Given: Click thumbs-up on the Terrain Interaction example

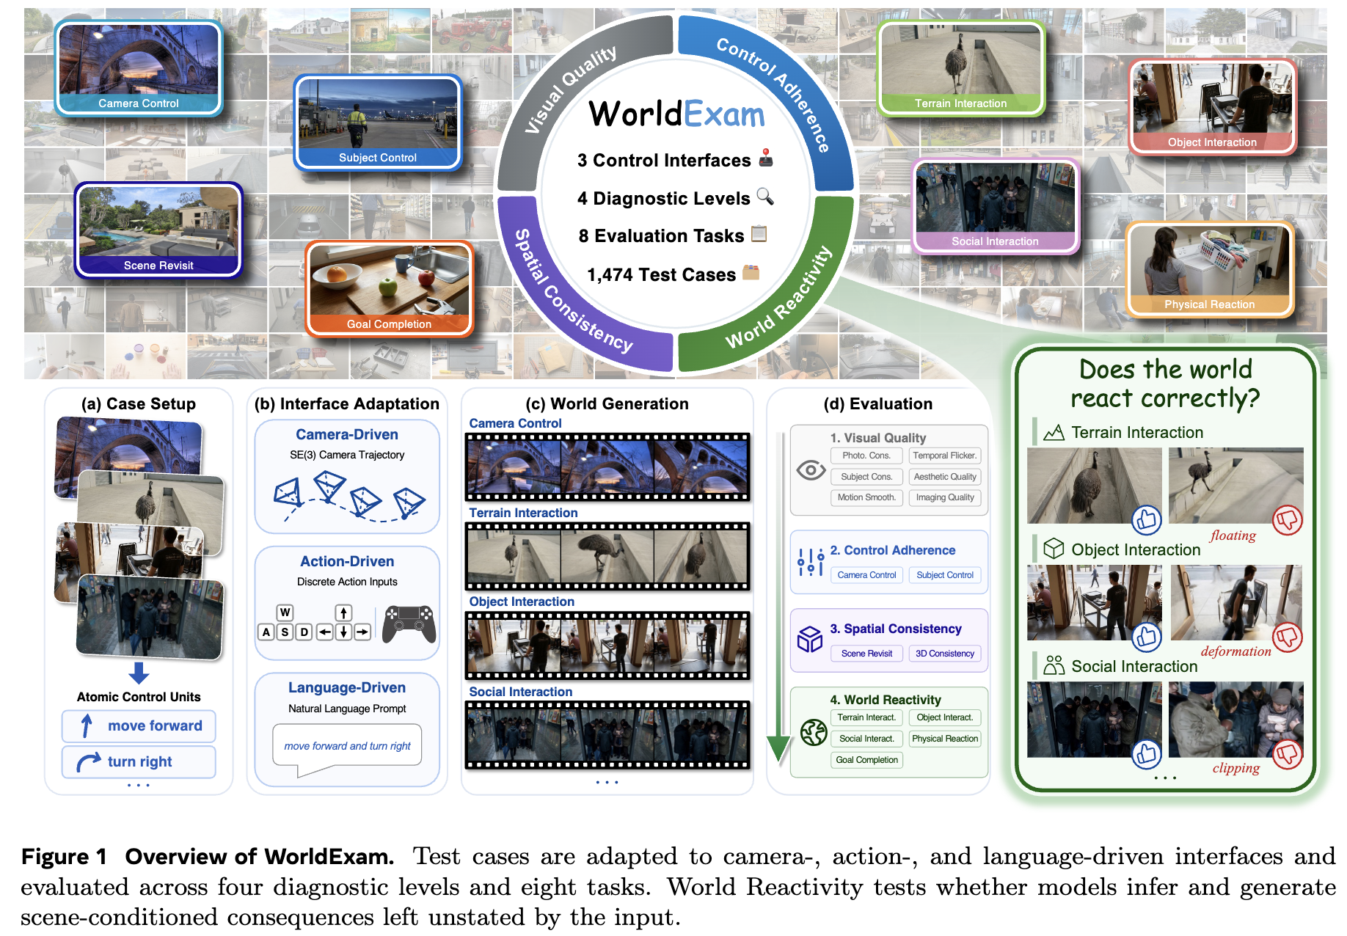Looking at the screenshot, I should pos(1146,520).
